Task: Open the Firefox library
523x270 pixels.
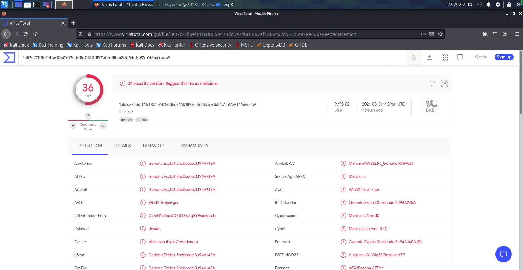Action: tap(485, 34)
